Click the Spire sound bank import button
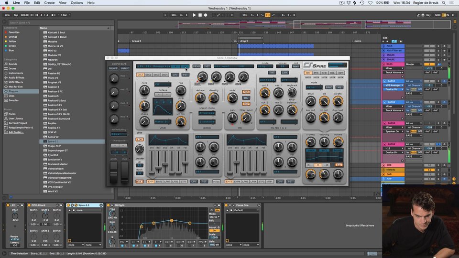The height and width of the screenshot is (258, 459). [x=113, y=68]
